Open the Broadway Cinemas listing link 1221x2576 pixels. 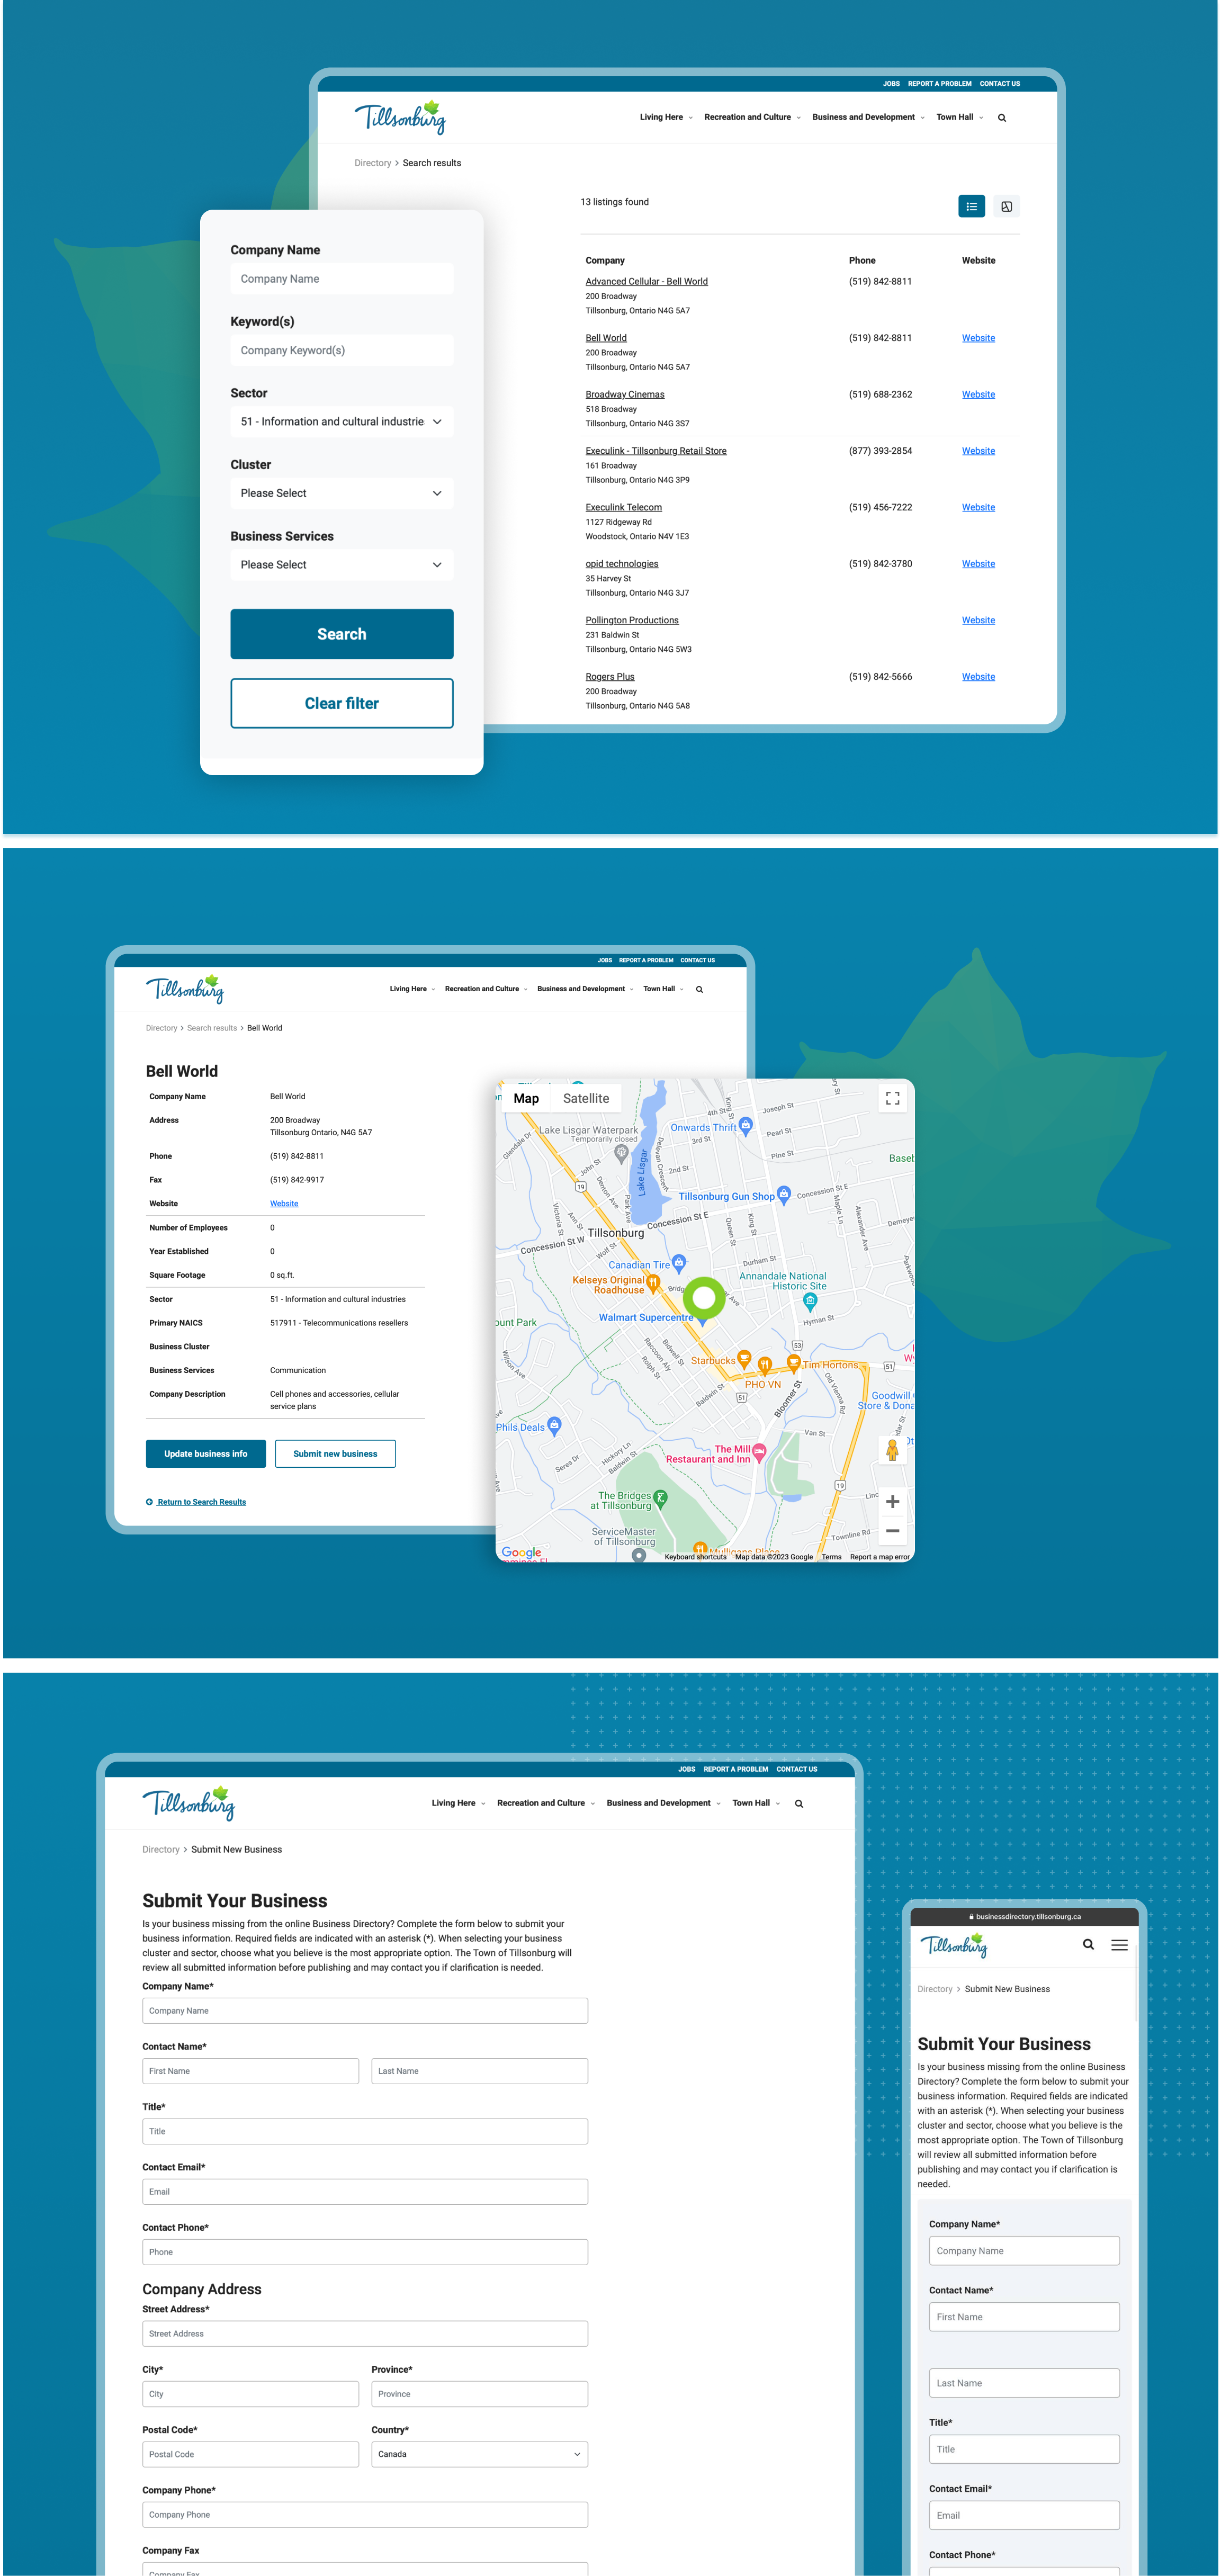(x=624, y=394)
